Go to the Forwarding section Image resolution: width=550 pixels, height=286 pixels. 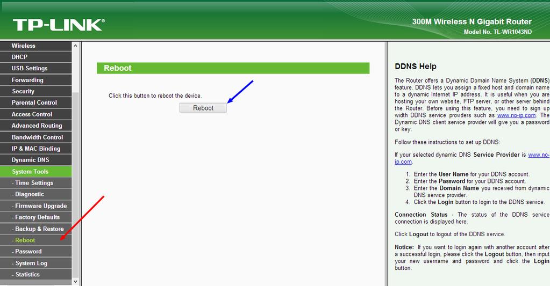pos(36,80)
